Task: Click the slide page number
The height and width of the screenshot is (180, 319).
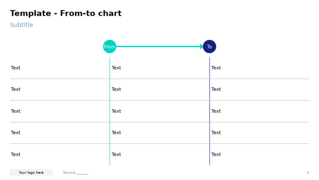Action: point(308,173)
